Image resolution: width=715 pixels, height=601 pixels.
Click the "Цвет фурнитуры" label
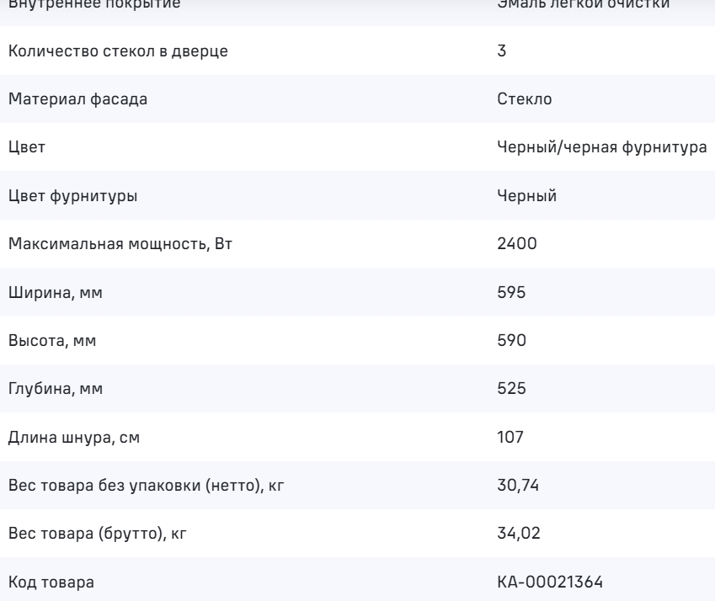coord(73,196)
